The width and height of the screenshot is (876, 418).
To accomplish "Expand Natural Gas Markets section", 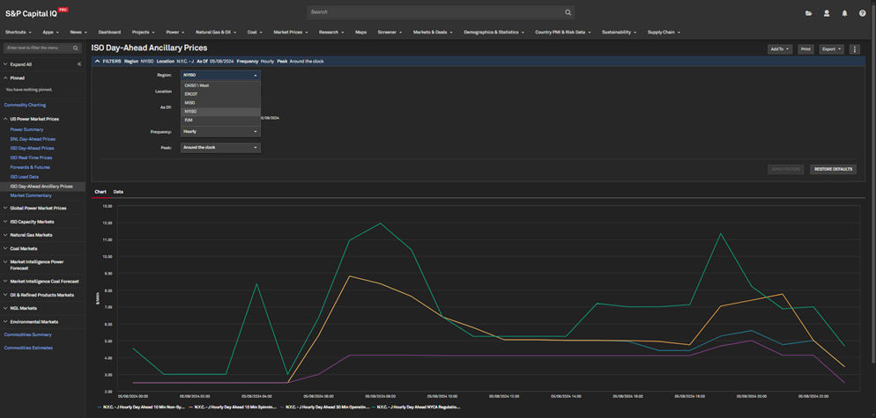I will (5, 235).
